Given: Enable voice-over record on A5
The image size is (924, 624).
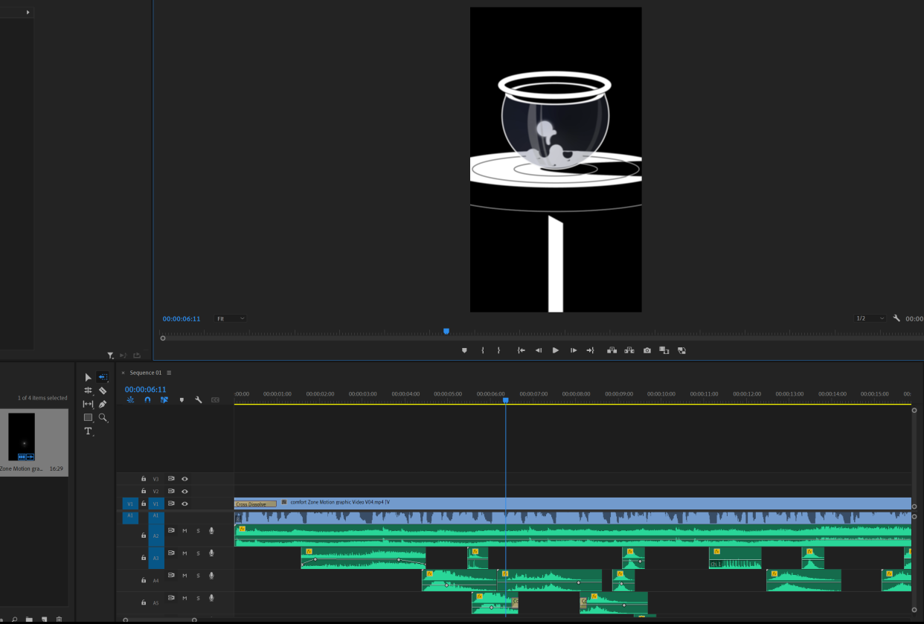Looking at the screenshot, I should (211, 597).
